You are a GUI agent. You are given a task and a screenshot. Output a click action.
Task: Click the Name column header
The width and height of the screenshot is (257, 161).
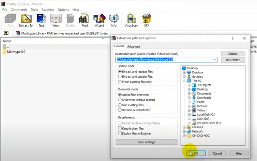click(7, 41)
